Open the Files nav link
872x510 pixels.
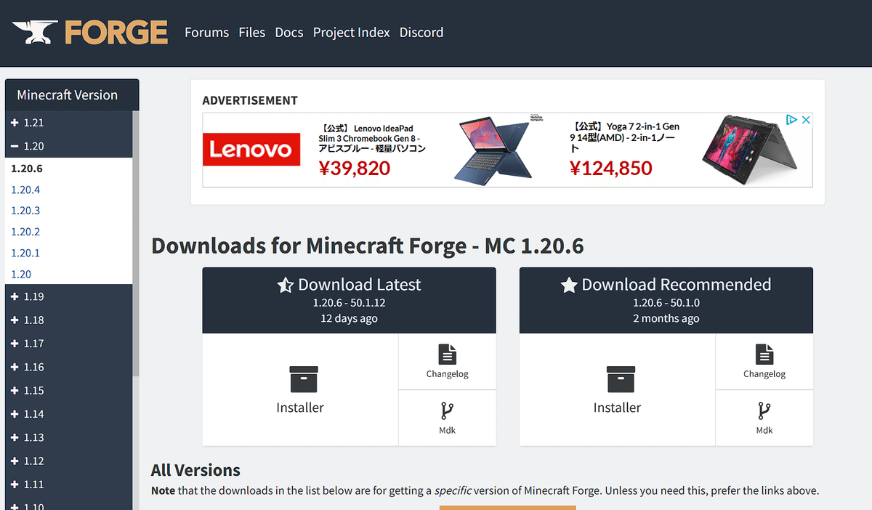251,32
